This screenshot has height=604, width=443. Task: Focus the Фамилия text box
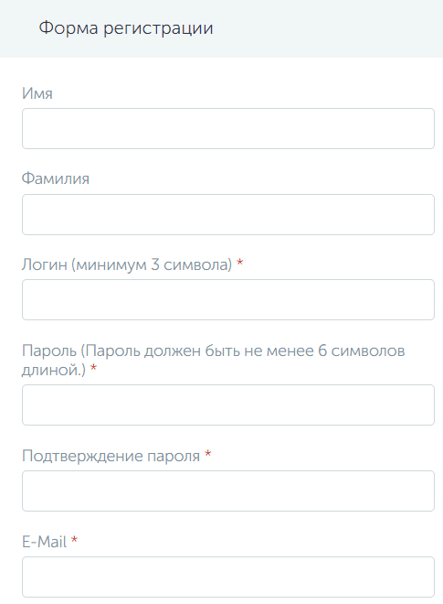pos(228,214)
